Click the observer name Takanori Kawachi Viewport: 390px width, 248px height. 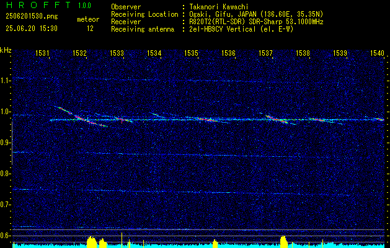pyautogui.click(x=219, y=7)
